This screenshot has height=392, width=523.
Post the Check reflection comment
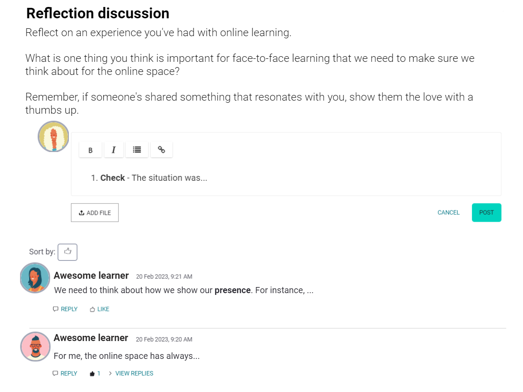click(486, 213)
